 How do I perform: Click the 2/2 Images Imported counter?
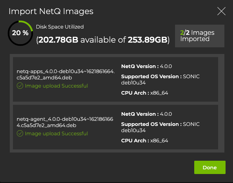pos(200,36)
